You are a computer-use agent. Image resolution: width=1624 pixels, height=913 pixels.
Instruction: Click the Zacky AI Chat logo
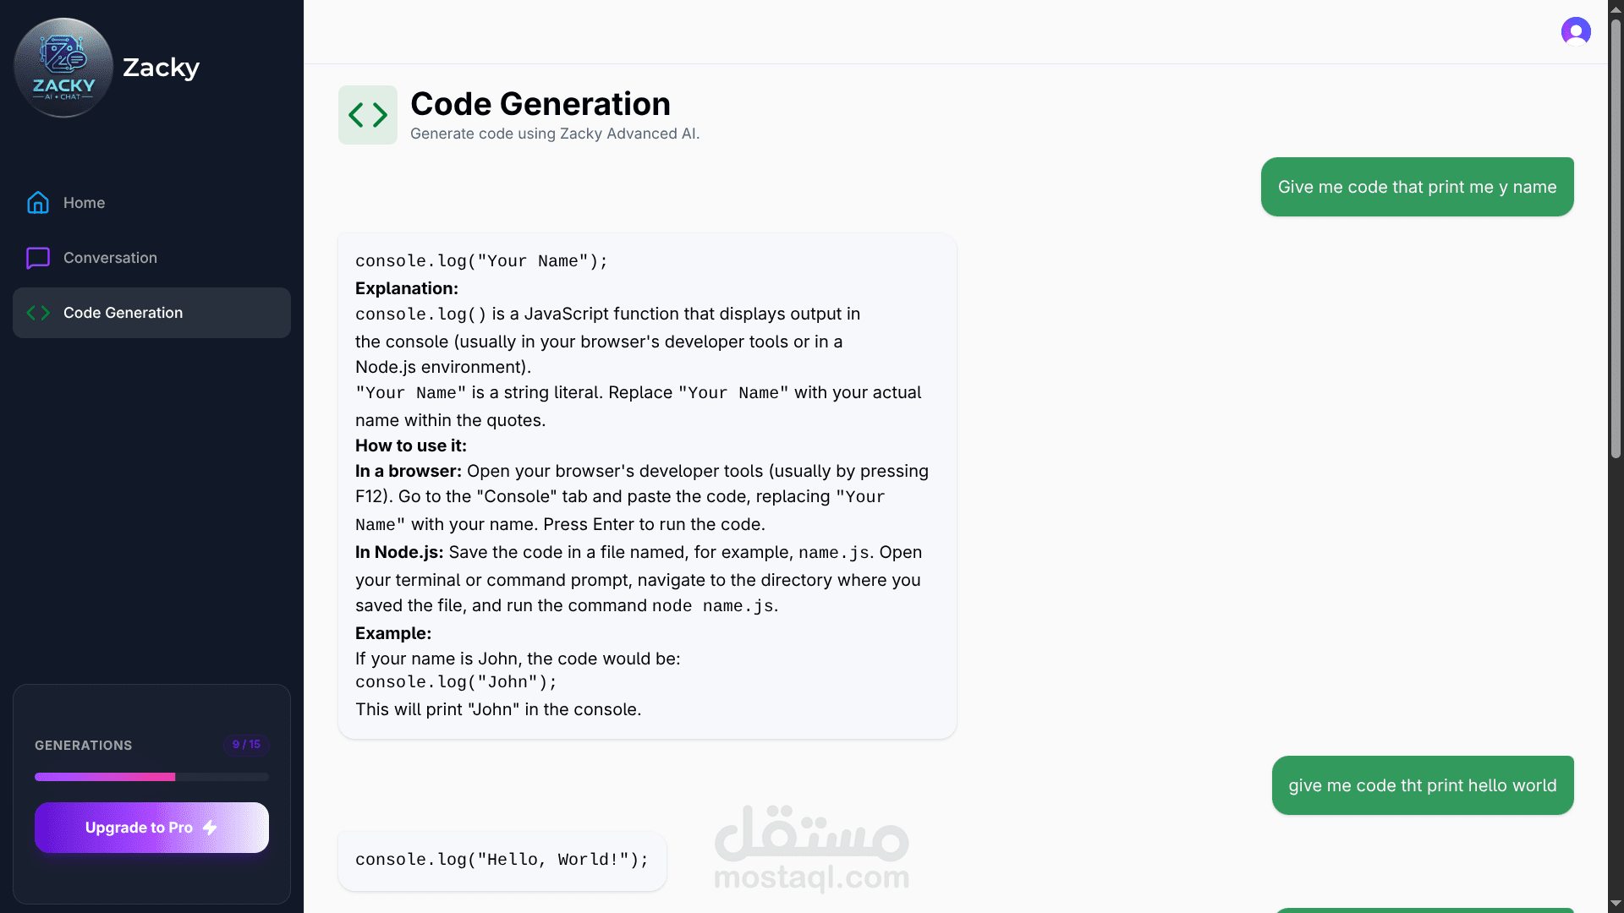(63, 68)
